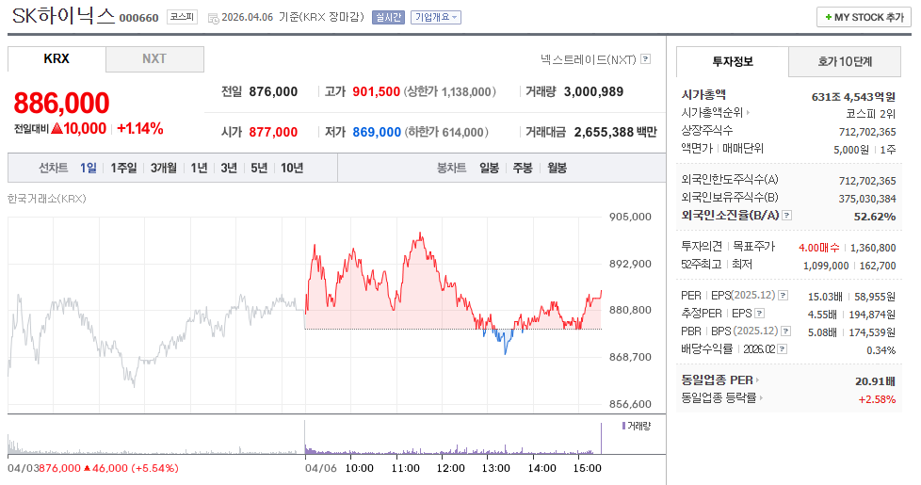Click stock code 000660
Image resolution: width=921 pixels, height=485 pixels.
(x=138, y=18)
